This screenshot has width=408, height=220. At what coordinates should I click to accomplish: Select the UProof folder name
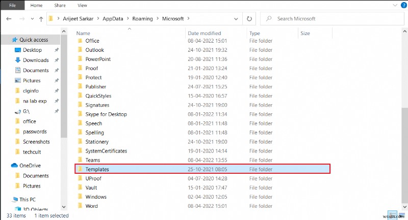(x=93, y=178)
